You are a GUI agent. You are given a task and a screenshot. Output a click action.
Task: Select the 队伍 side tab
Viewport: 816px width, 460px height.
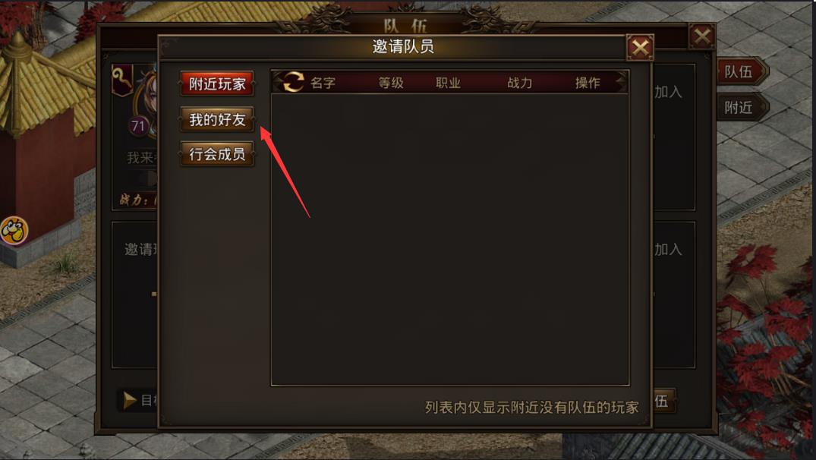pos(741,72)
